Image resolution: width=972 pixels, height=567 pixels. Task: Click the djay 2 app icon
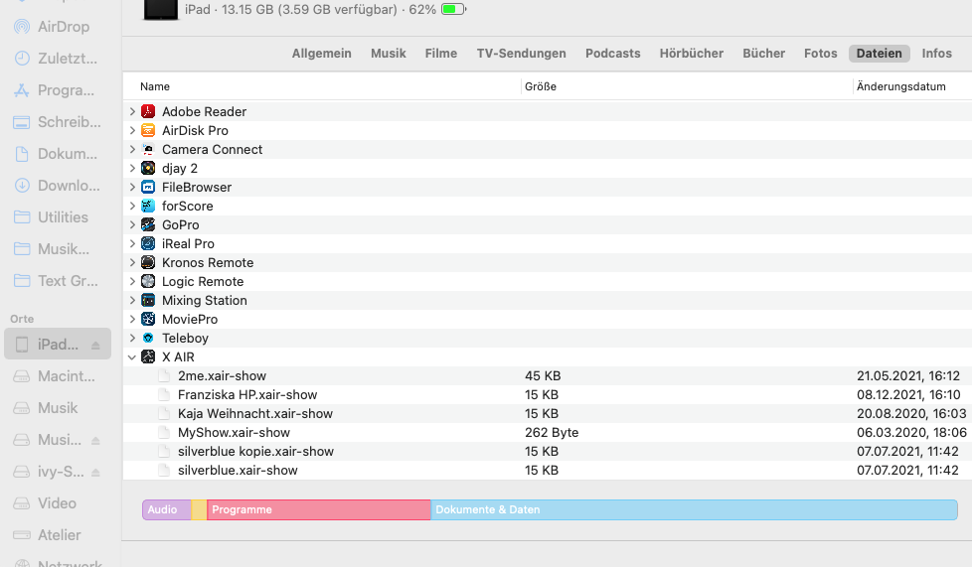point(148,168)
